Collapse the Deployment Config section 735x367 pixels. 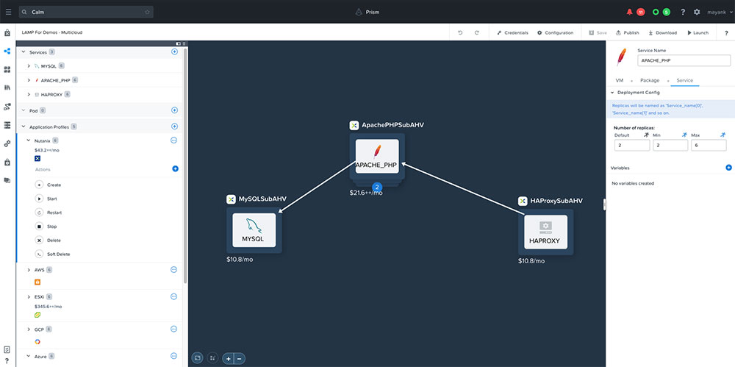click(612, 93)
